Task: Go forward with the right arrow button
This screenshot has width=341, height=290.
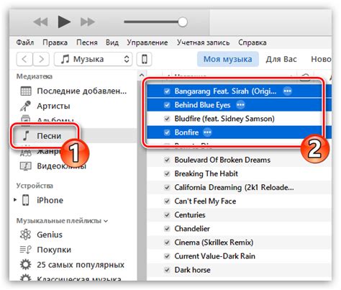Action: [41, 59]
